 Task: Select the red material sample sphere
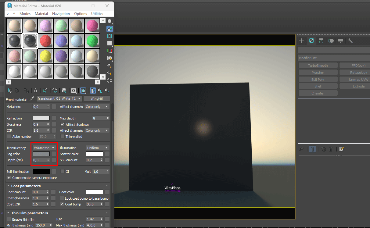pos(45,41)
